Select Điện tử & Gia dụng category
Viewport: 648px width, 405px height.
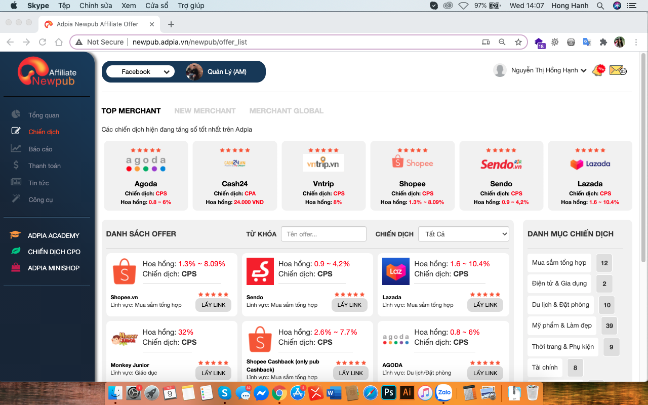click(559, 283)
